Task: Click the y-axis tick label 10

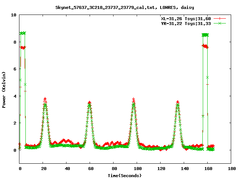Action: click(13, 15)
